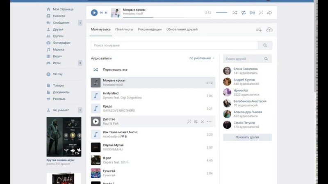Viewport: 328px width, 184px height.
Task: Play the Кредо track by GAYAZOV$ BROTHER$
Action: coord(96,108)
